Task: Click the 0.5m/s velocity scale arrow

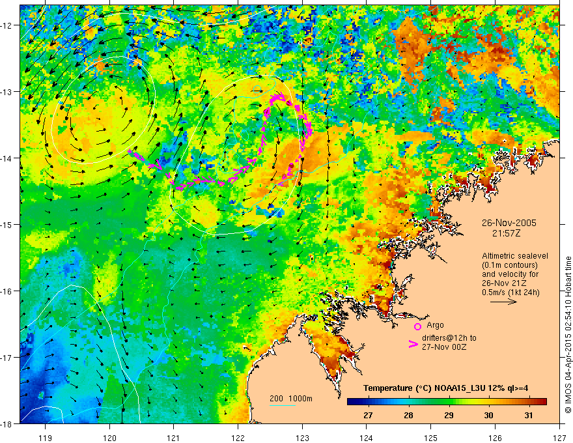Action: [503, 302]
